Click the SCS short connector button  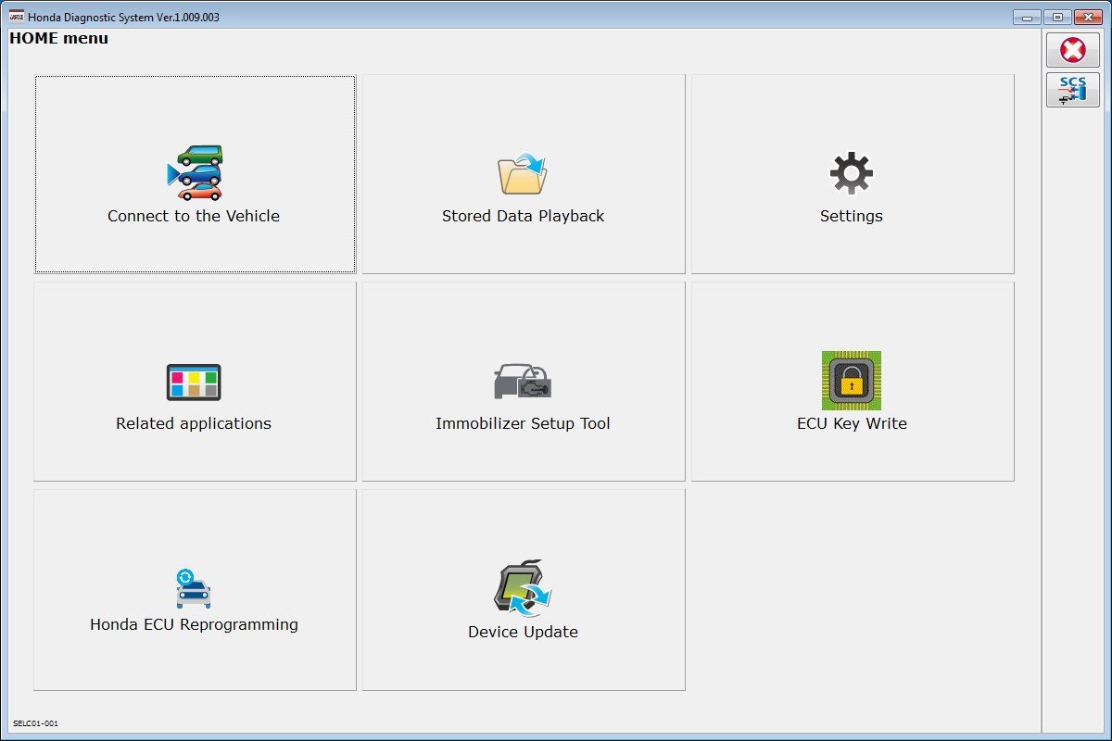click(x=1072, y=90)
